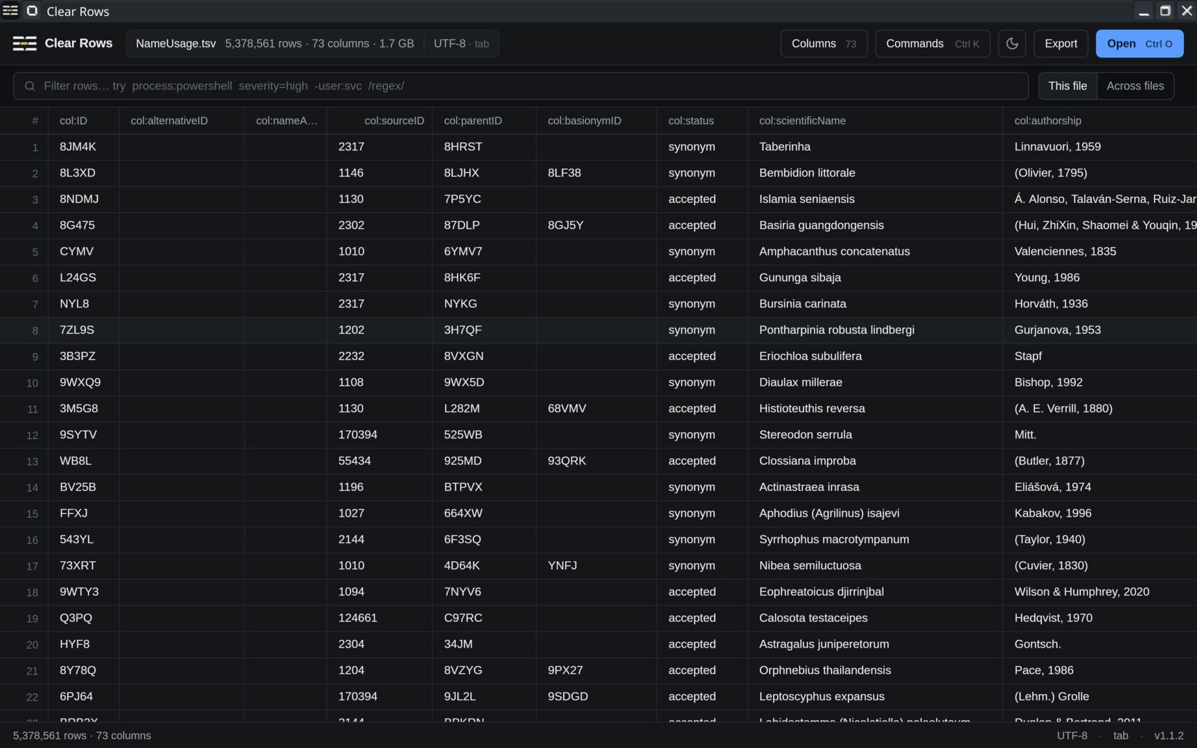The image size is (1197, 748).
Task: Click the v1.1.2 version label
Action: click(x=1169, y=736)
